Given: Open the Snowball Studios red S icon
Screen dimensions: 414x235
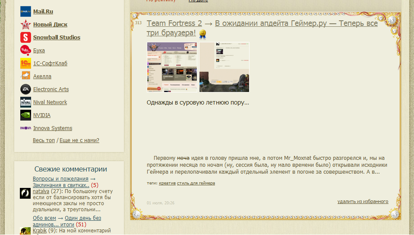Looking at the screenshot, I should (x=25, y=38).
